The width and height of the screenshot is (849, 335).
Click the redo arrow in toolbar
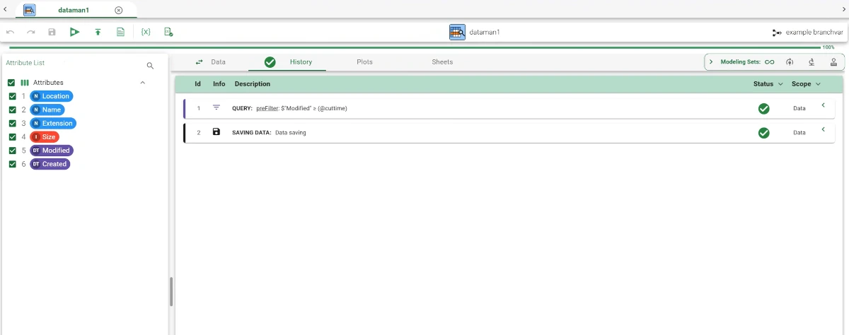point(30,32)
